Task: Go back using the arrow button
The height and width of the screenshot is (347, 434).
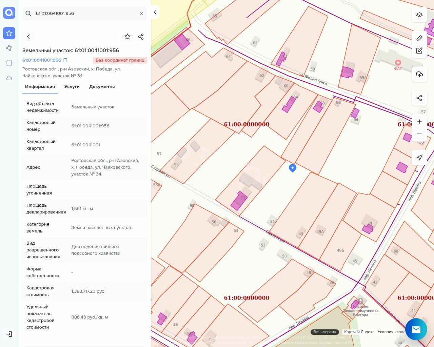Action: 28,37
